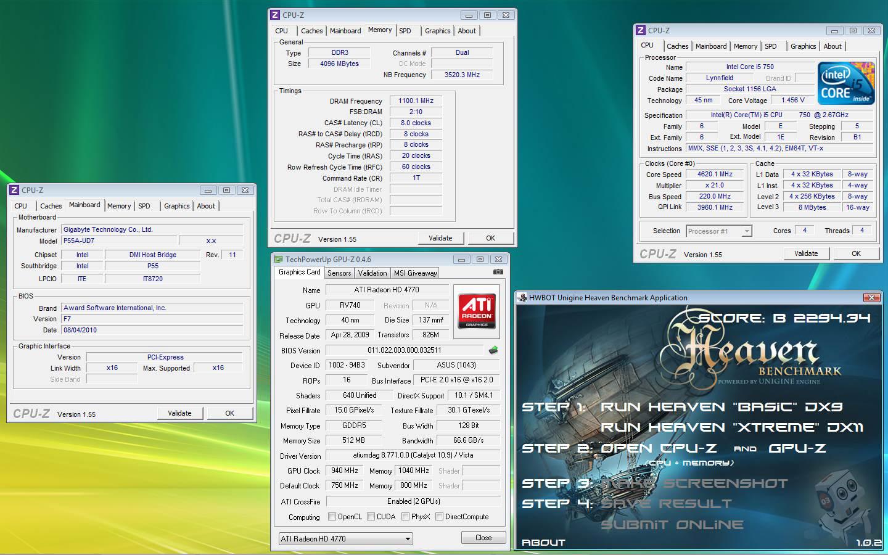The width and height of the screenshot is (888, 555).
Task: Click the ATI Radeon logo in GPU-Z
Action: coord(476,311)
